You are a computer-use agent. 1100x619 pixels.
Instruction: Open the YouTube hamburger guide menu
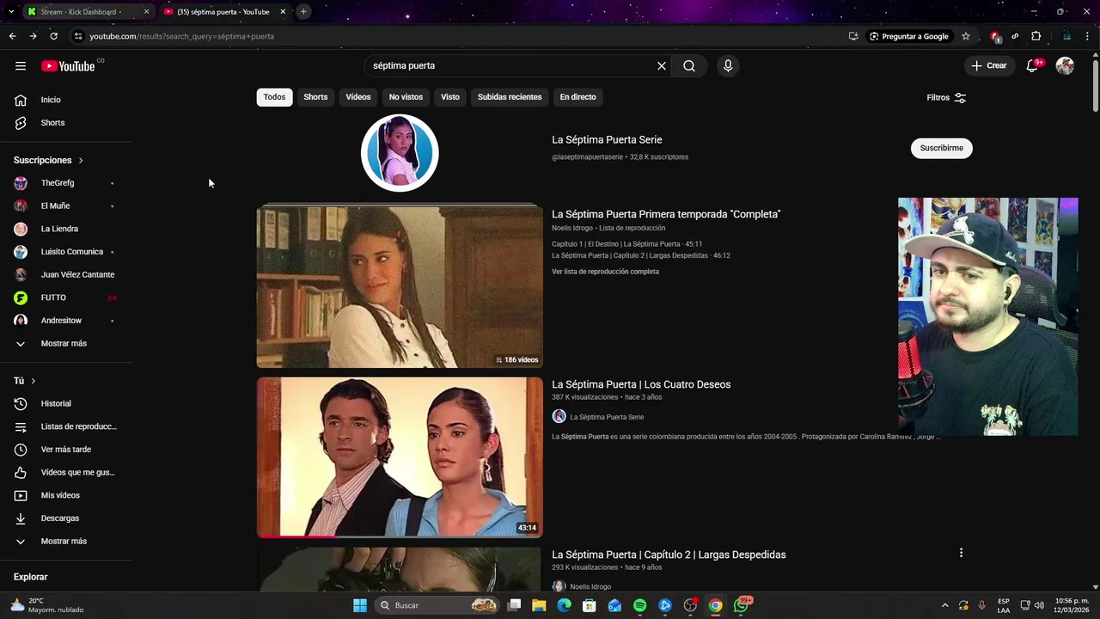21,66
